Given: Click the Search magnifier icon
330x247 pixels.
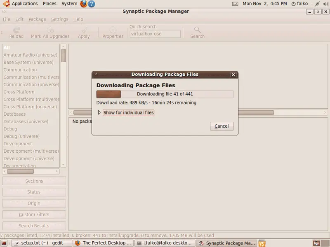Looking at the screenshot, I should tap(197, 30).
